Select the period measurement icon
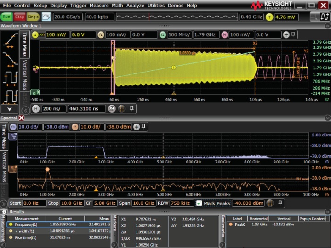Image resolution: width=331 pixels, height=248 pixels. [x=10, y=97]
